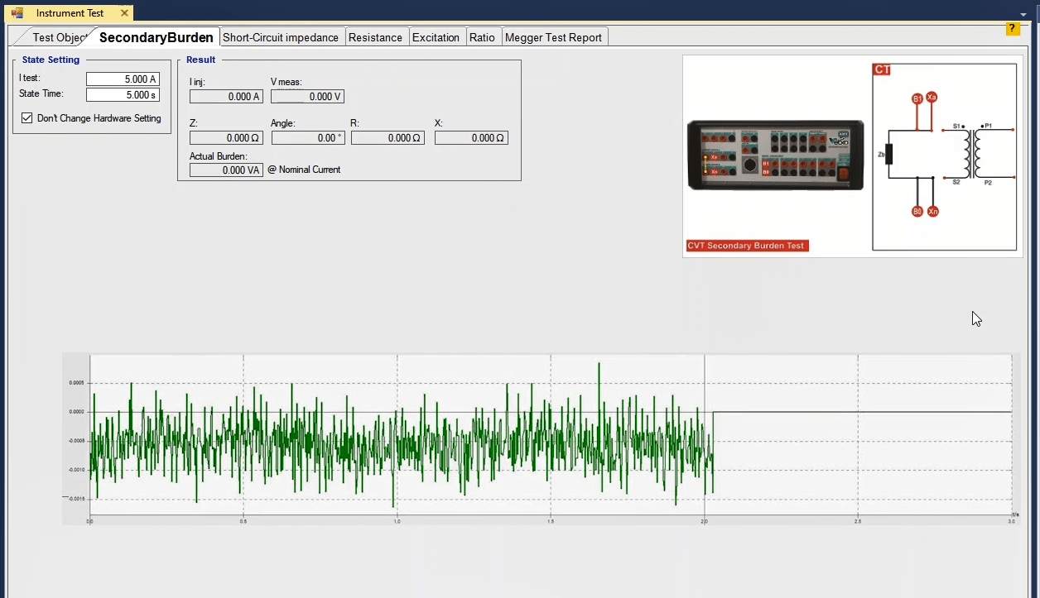Click the State Time input field
This screenshot has height=598, width=1040.
tap(123, 94)
